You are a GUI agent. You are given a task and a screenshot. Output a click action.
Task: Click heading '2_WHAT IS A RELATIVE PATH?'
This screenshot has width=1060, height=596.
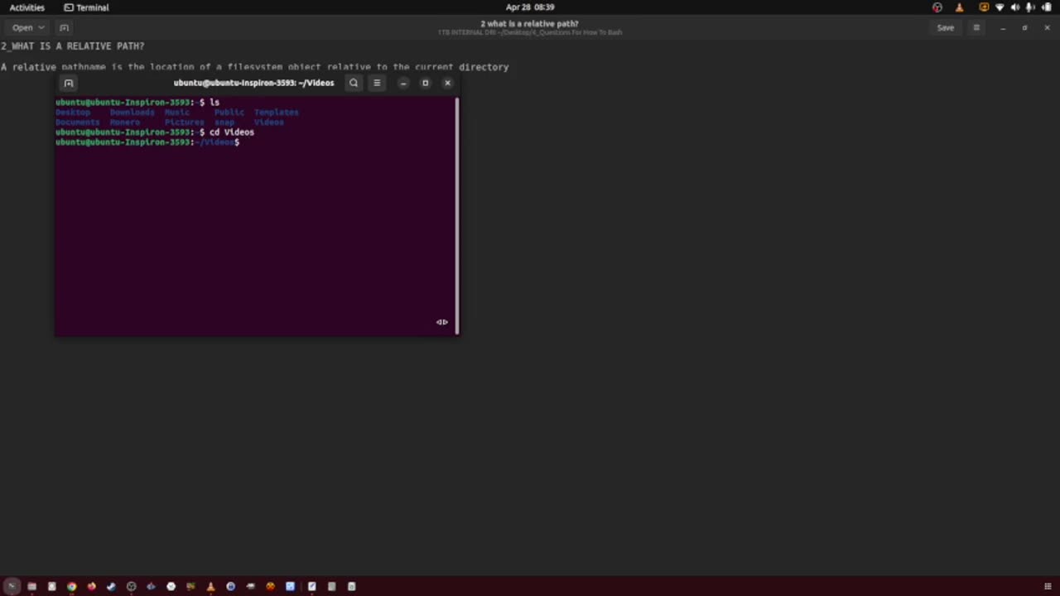coord(73,46)
